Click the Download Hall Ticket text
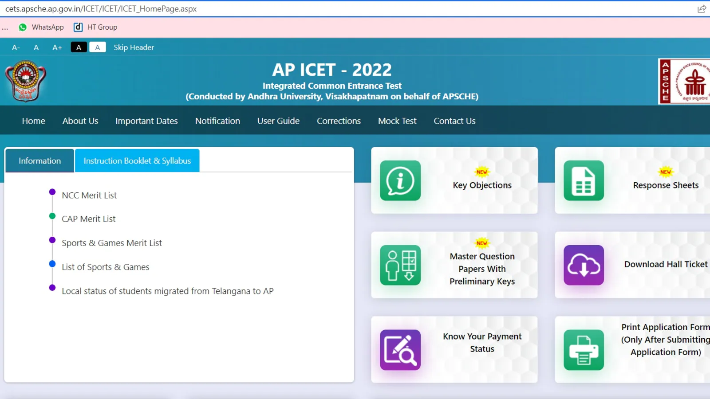 666,264
